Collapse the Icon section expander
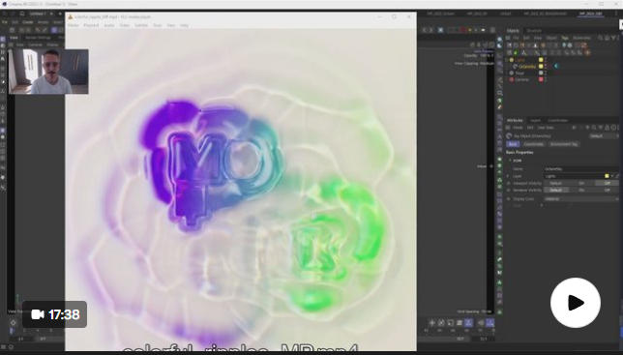623x355 pixels. point(510,161)
